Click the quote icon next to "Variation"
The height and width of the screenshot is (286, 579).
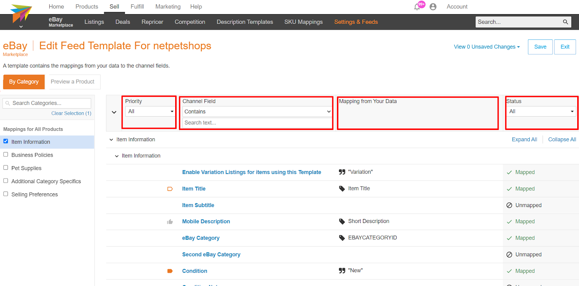click(342, 172)
